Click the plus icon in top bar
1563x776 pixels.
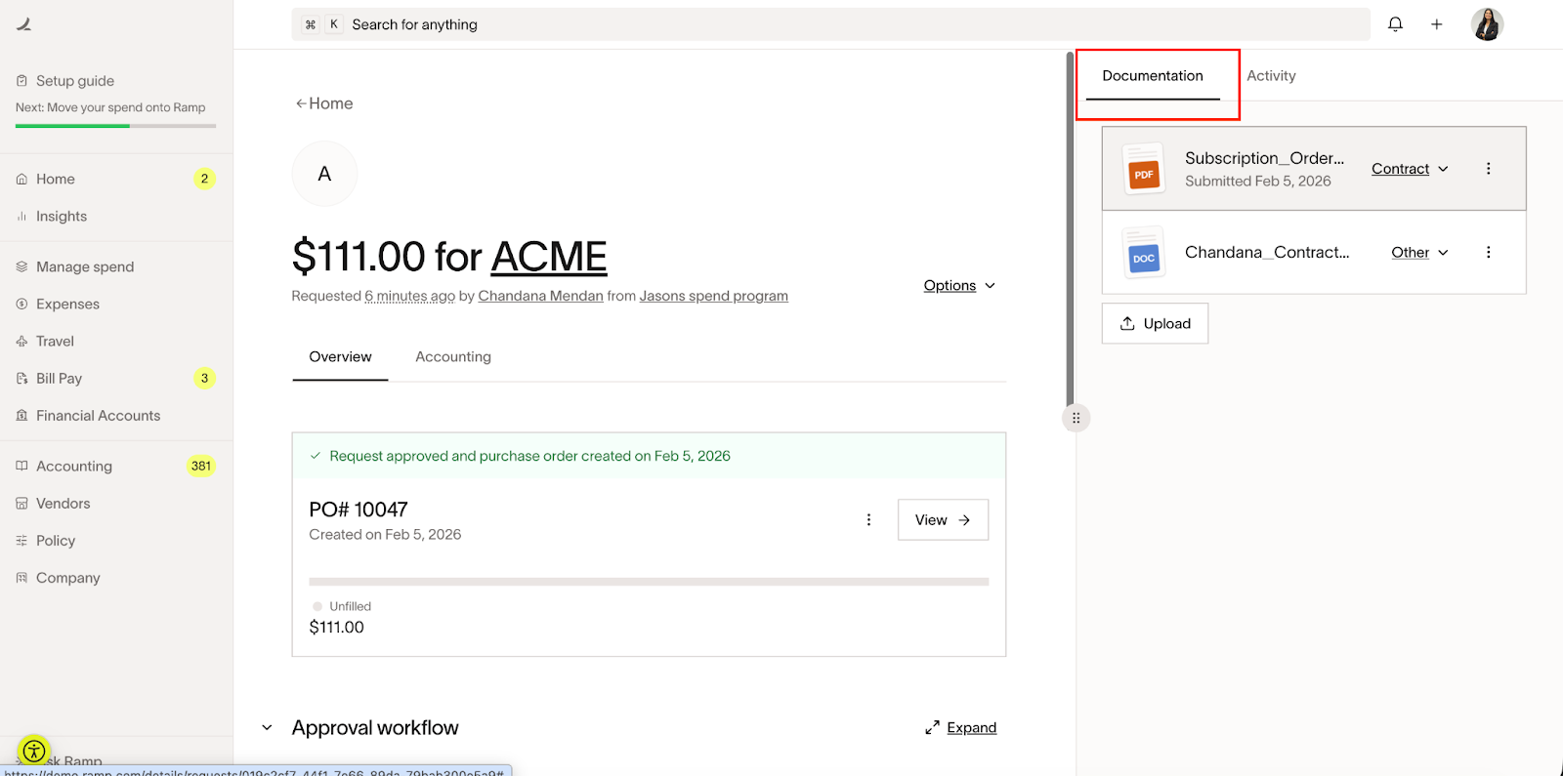(x=1436, y=24)
